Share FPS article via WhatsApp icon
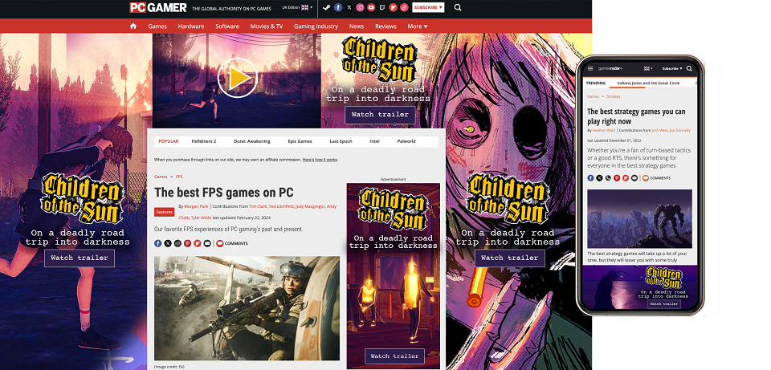 point(177,243)
